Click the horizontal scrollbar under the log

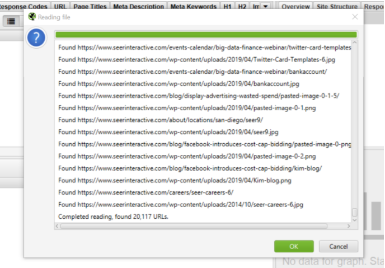[x=201, y=226]
